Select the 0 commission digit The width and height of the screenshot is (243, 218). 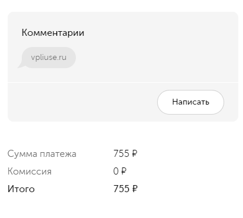coord(116,171)
